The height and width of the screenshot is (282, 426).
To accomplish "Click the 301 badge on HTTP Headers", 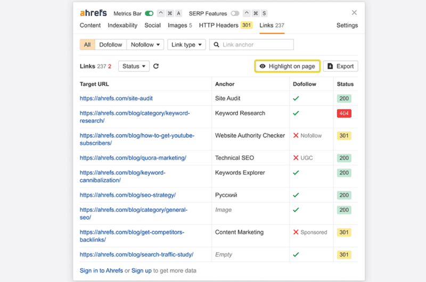I will [x=247, y=25].
